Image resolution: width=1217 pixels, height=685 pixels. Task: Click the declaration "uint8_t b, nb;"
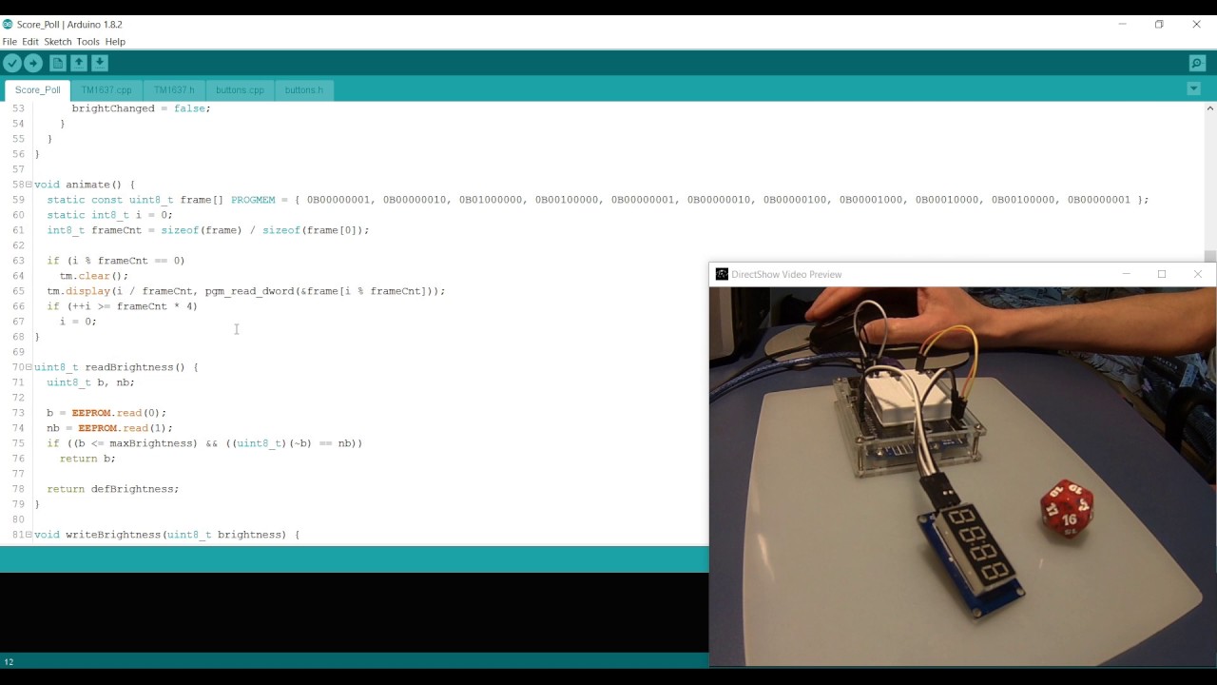[91, 382]
